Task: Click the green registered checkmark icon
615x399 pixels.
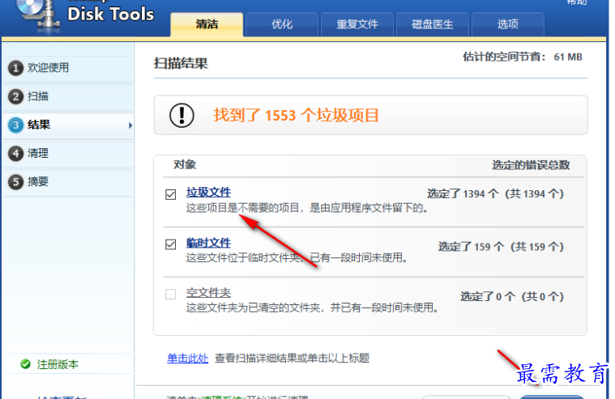Action: pos(25,364)
